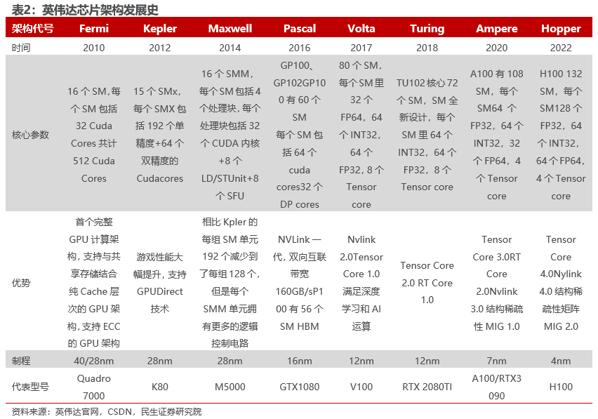Select the 制程 row label
The height and width of the screenshot is (419, 598).
tap(21, 361)
